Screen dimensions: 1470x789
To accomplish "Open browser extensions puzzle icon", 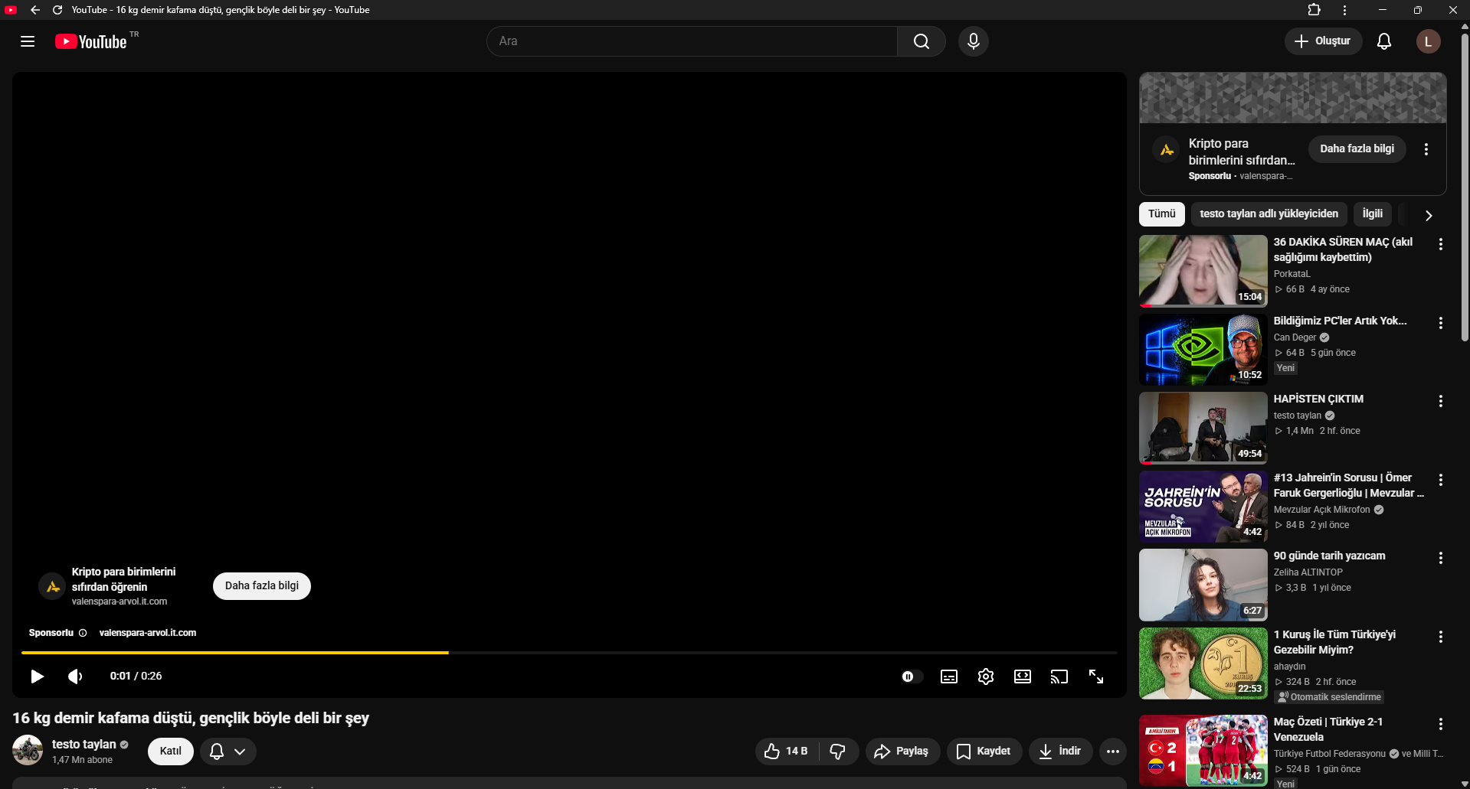I will point(1314,10).
